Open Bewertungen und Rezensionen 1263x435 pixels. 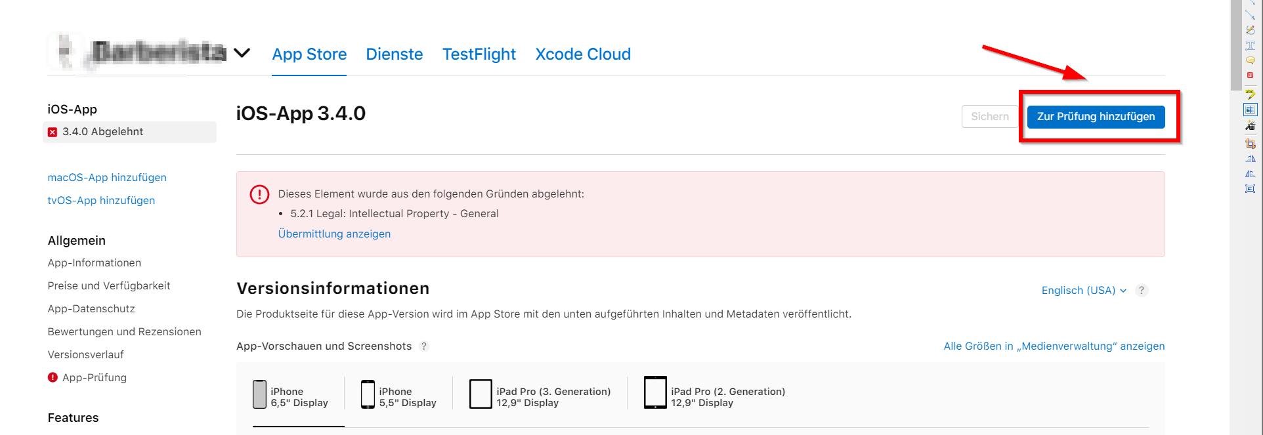[x=125, y=331]
